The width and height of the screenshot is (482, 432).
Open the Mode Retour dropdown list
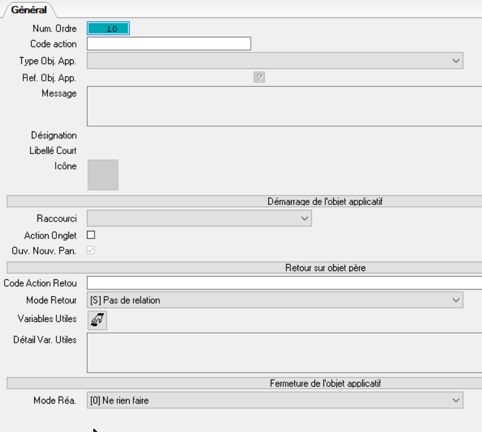[275, 300]
